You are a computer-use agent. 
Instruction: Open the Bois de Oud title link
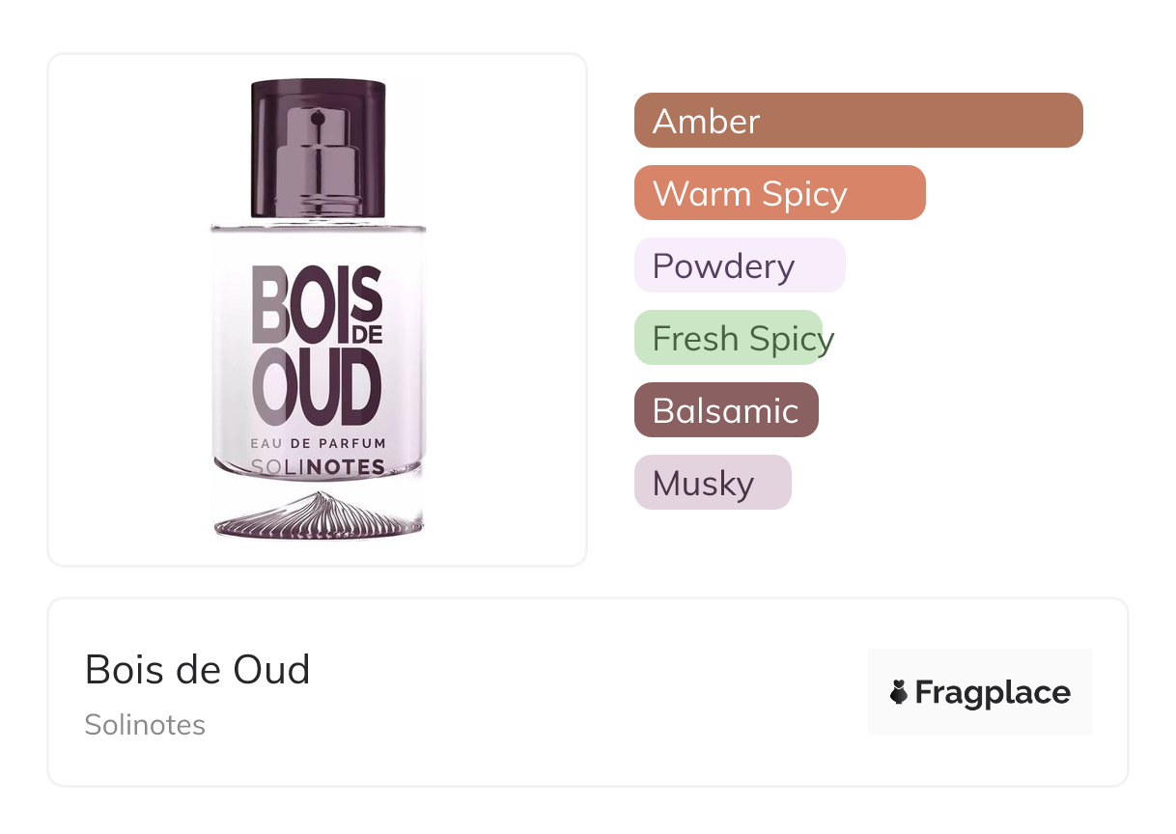[198, 669]
